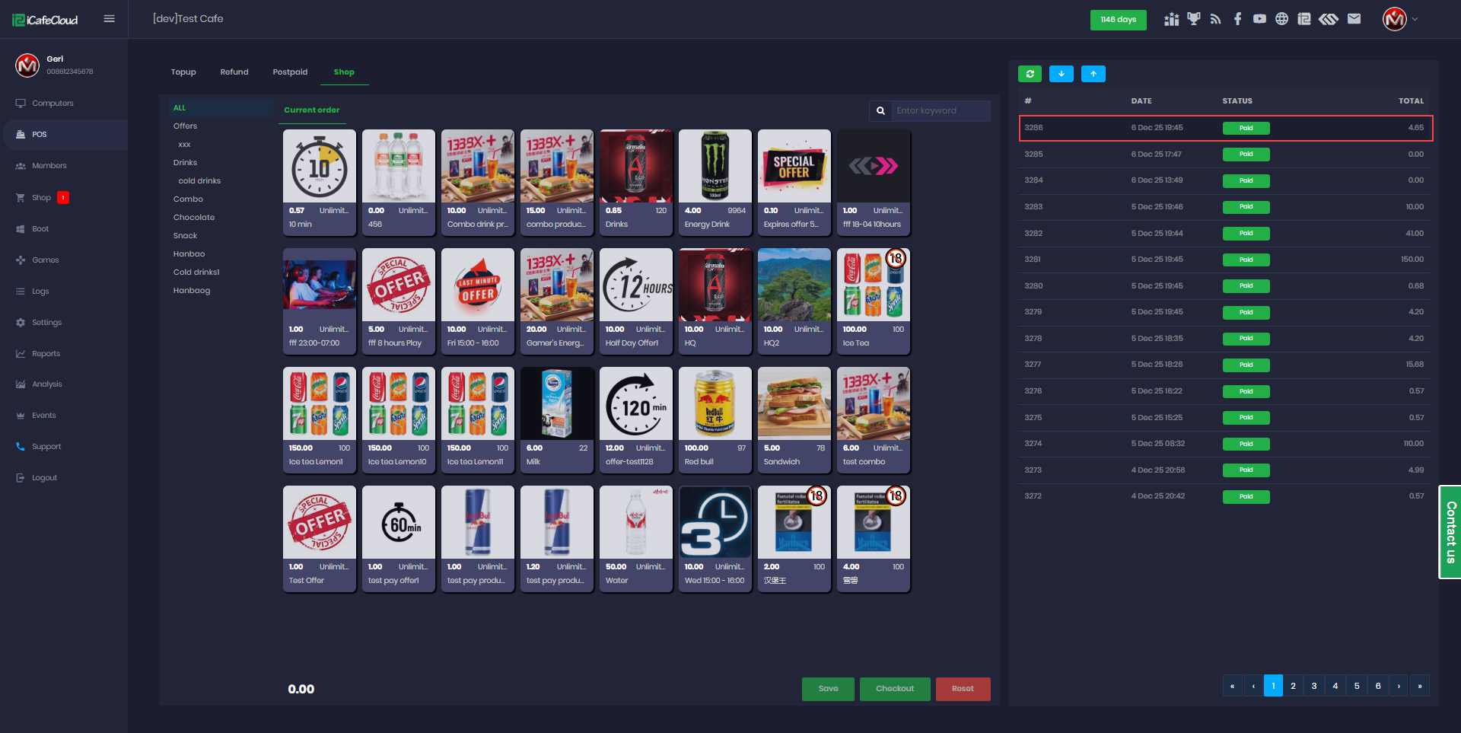Image resolution: width=1461 pixels, height=733 pixels.
Task: Go to the next orders page
Action: click(1399, 686)
